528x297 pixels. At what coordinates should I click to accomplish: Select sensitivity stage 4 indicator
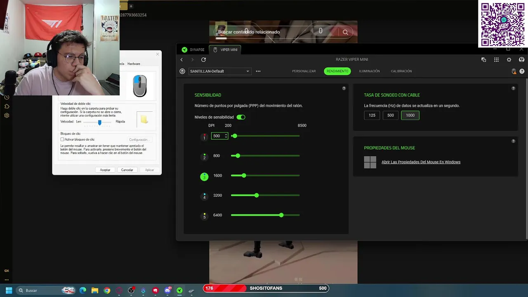[x=204, y=196]
